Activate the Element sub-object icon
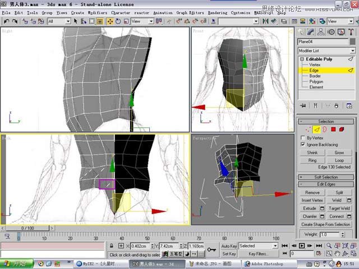 342,129
